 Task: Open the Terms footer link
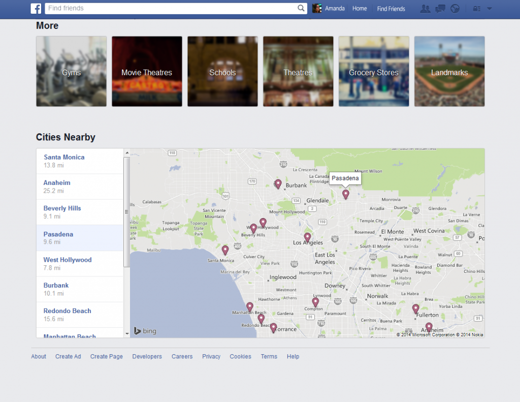[269, 357]
